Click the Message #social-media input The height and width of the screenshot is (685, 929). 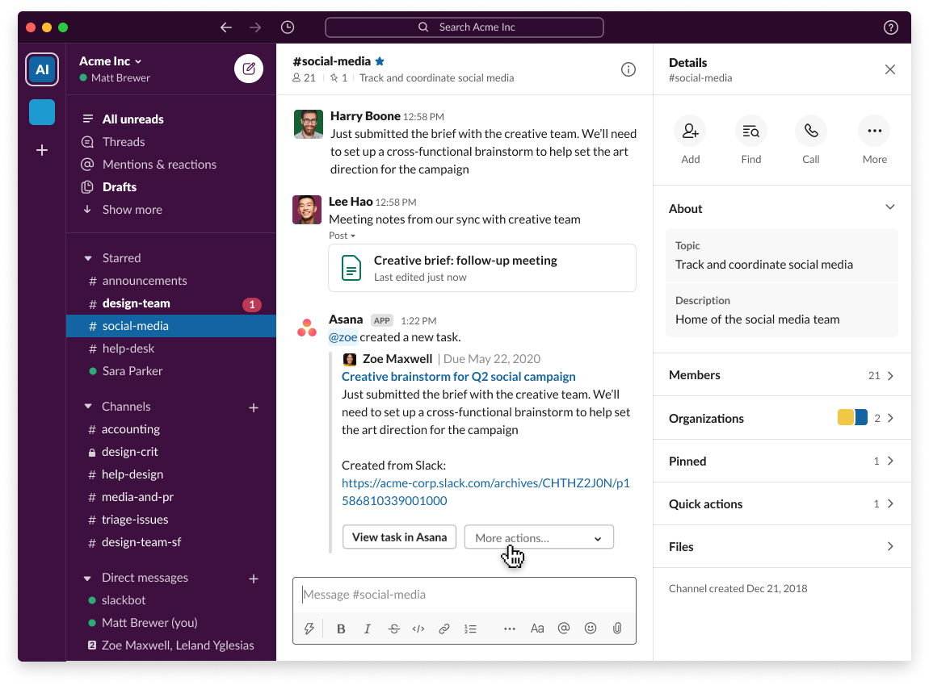point(464,595)
